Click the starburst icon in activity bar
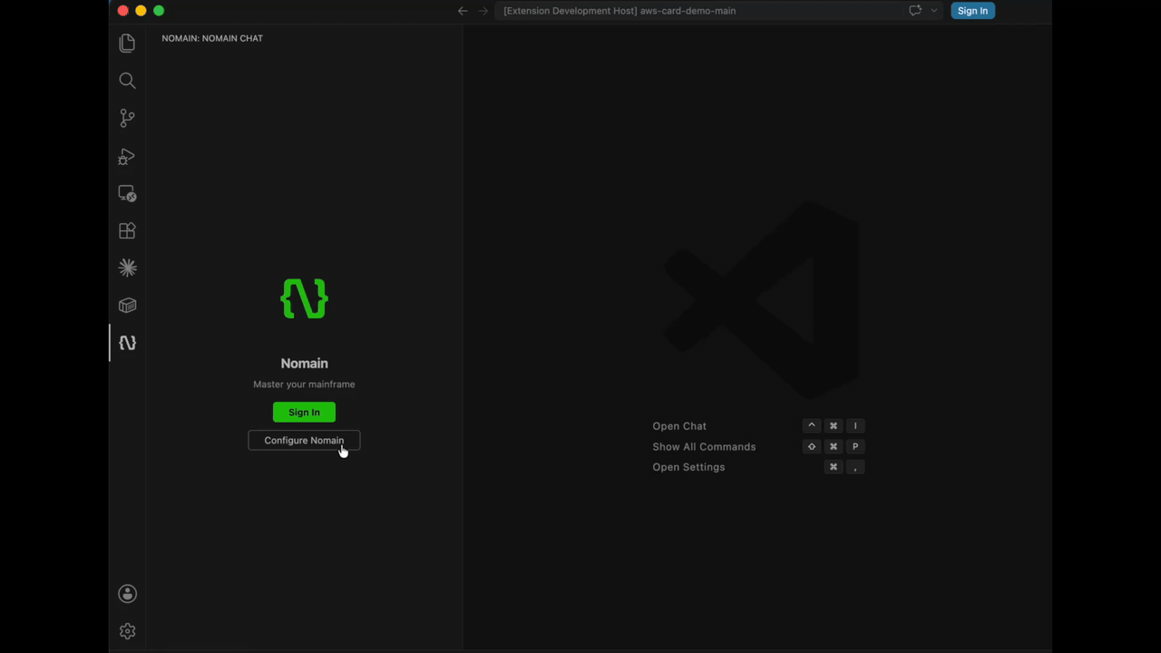The width and height of the screenshot is (1161, 653). [127, 268]
